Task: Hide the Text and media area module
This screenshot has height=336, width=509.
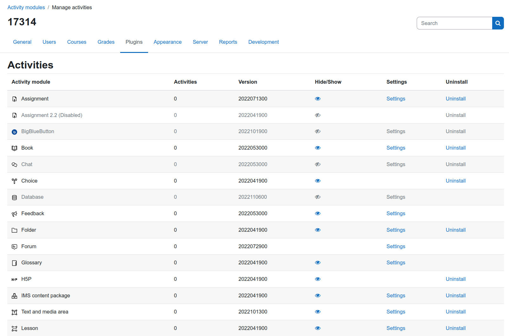Action: tap(317, 312)
